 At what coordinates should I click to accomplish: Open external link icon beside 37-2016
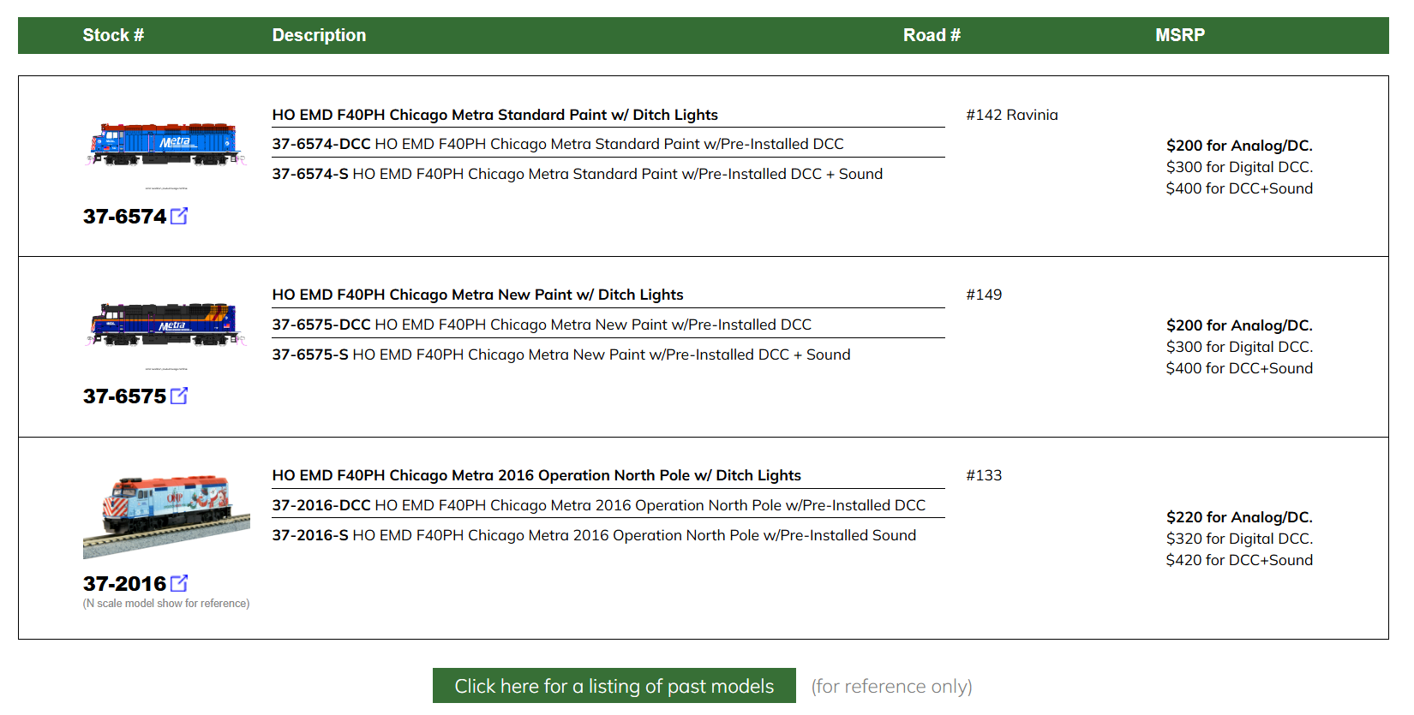coord(179,583)
